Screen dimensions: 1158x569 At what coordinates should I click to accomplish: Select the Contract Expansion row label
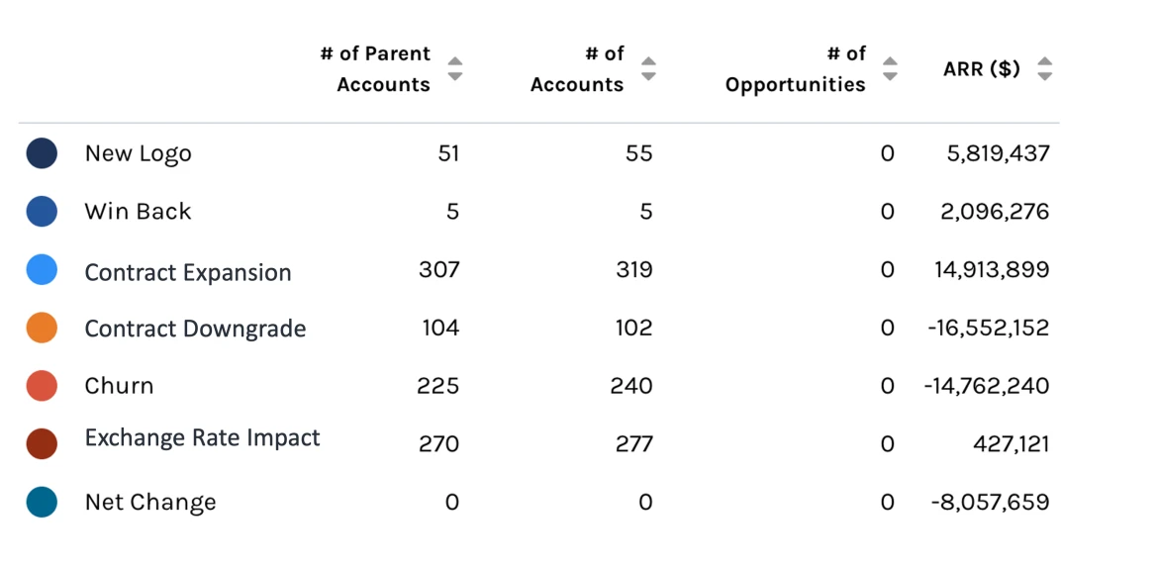click(188, 273)
